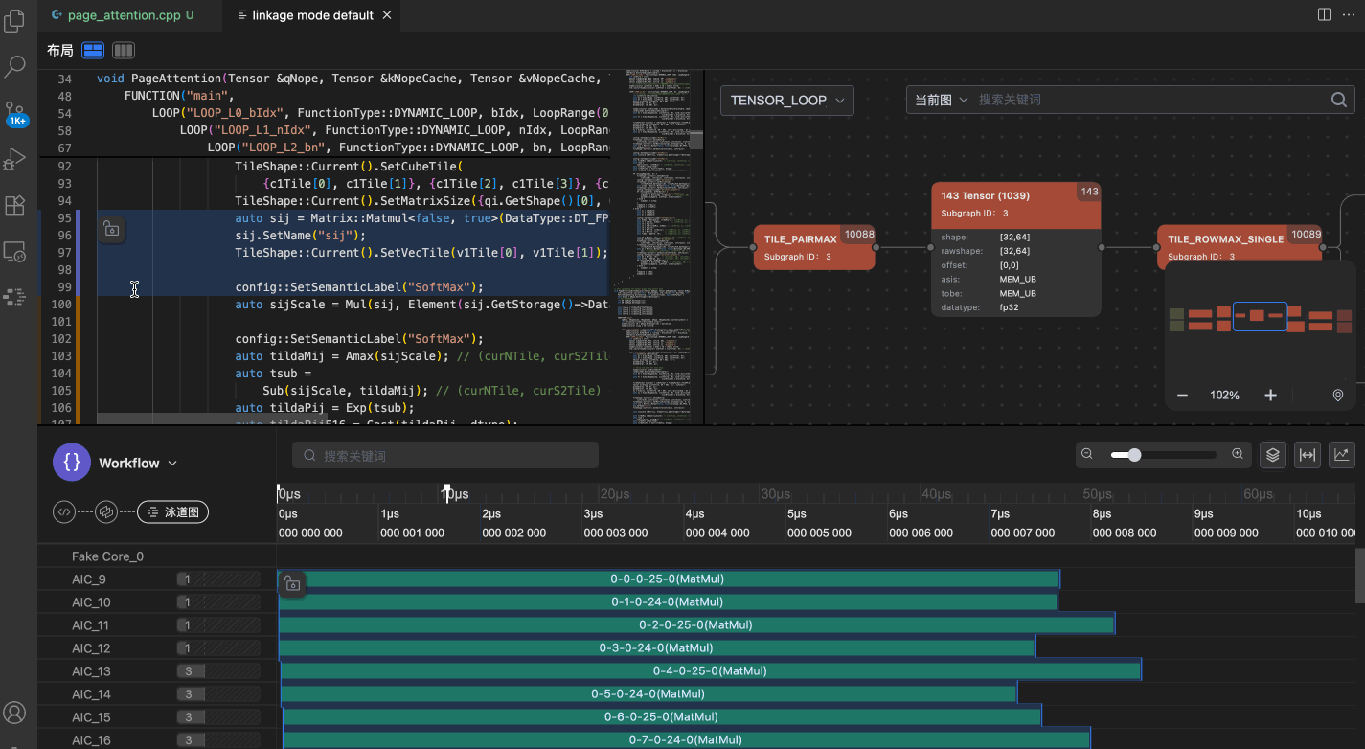Switch to page_attention.cpp tab
Screen dimensions: 1365x749
tap(122, 15)
